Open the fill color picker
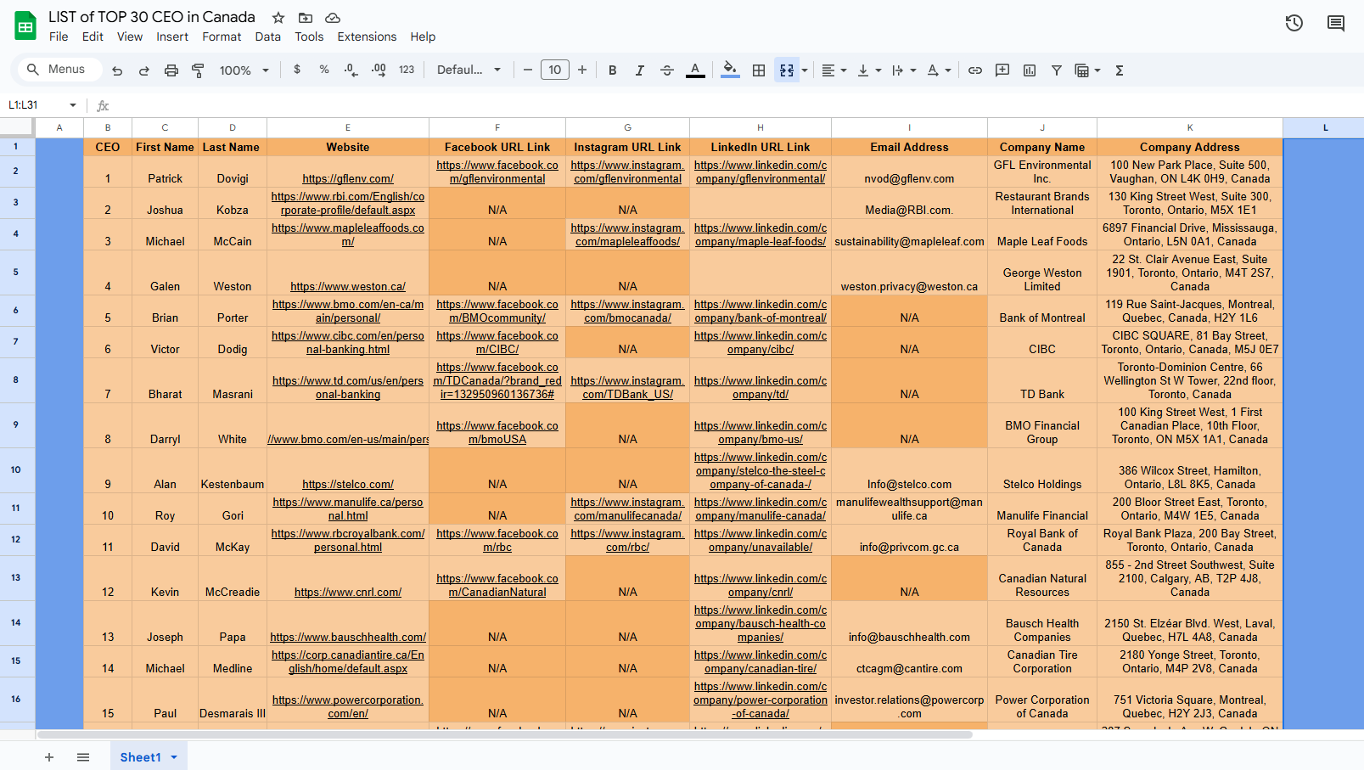This screenshot has height=770, width=1364. click(x=730, y=70)
